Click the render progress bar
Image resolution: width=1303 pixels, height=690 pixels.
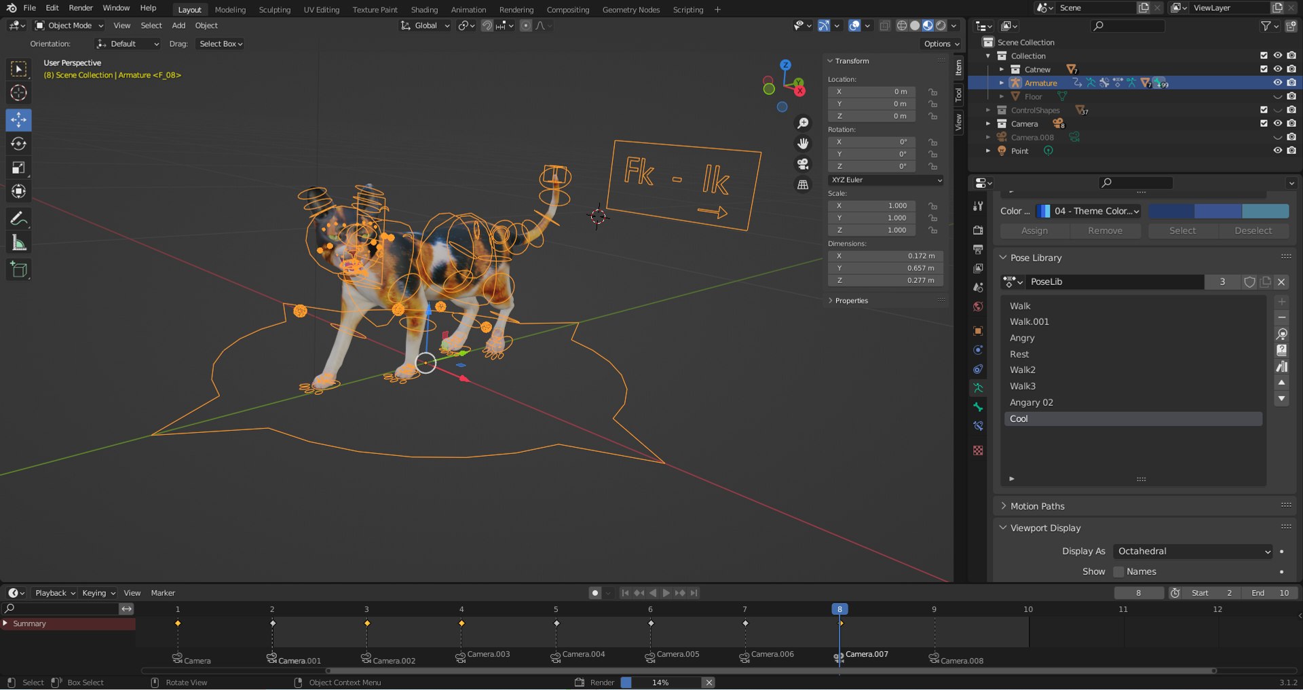coord(660,683)
